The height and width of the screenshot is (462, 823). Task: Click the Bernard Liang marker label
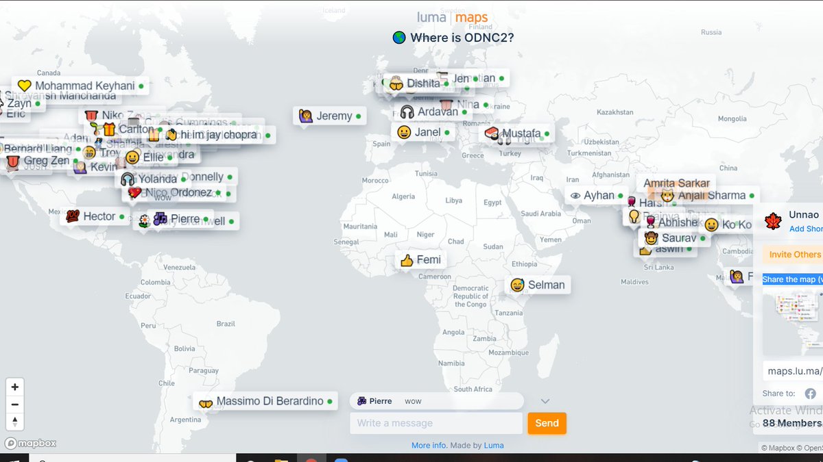[38, 149]
